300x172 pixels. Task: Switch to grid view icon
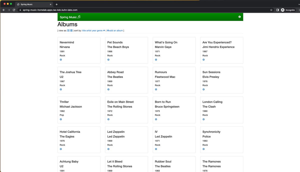pos(68,30)
